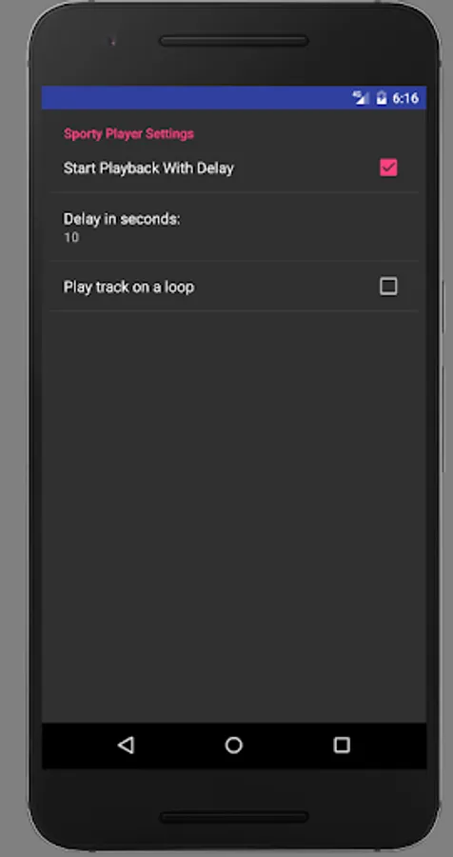Click the top earpiece speaker grille
This screenshot has height=857, width=453.
pyautogui.click(x=234, y=41)
